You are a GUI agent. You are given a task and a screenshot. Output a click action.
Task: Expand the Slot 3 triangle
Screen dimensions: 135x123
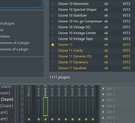[103, 100]
